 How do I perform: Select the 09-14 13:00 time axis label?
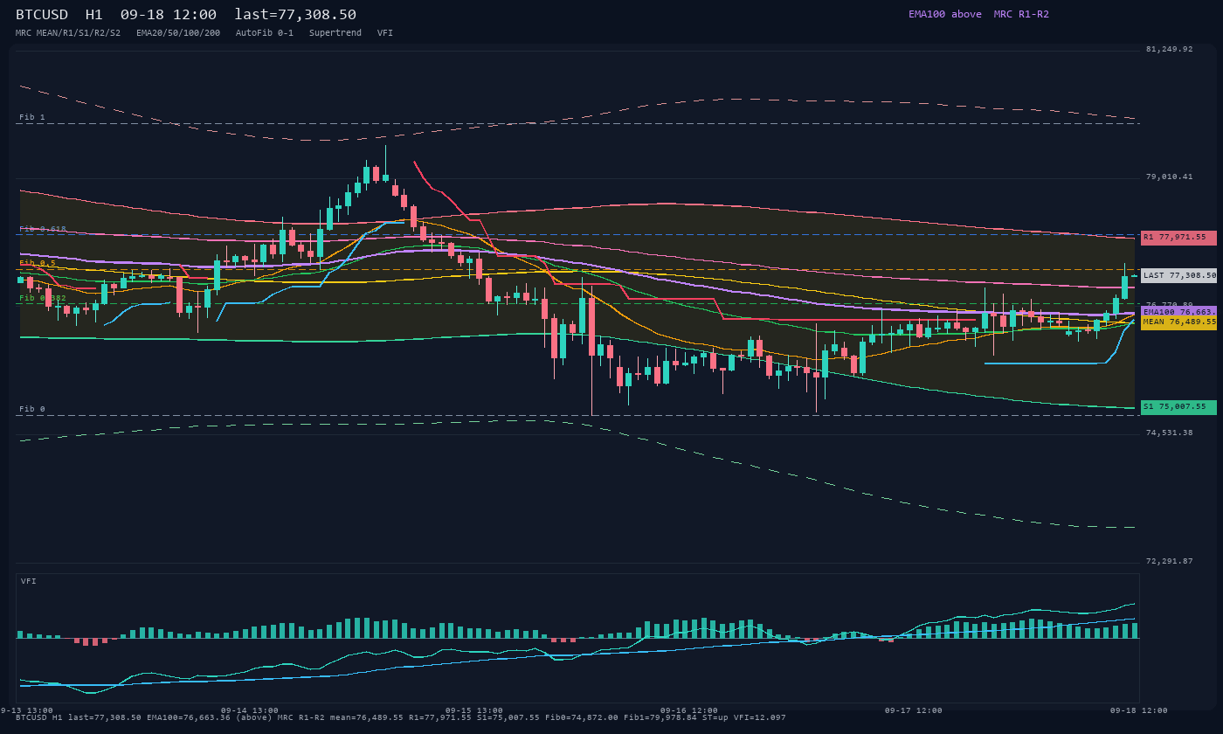250,710
